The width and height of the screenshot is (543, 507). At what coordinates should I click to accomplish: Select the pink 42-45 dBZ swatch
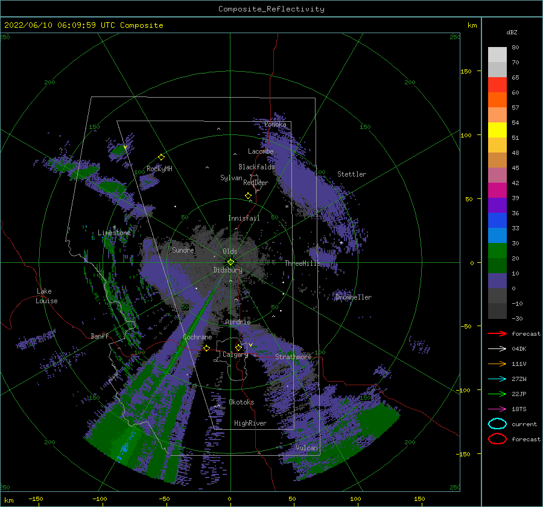coord(497,175)
